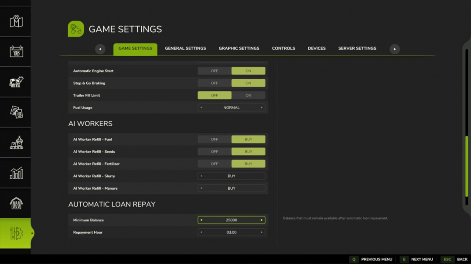This screenshot has width=471, height=264.
Task: Click the Fuel Usage NORMAL value
Action: pos(231,107)
